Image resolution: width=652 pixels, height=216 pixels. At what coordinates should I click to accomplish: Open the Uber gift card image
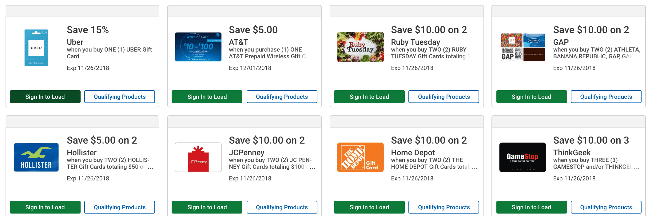coord(36,48)
